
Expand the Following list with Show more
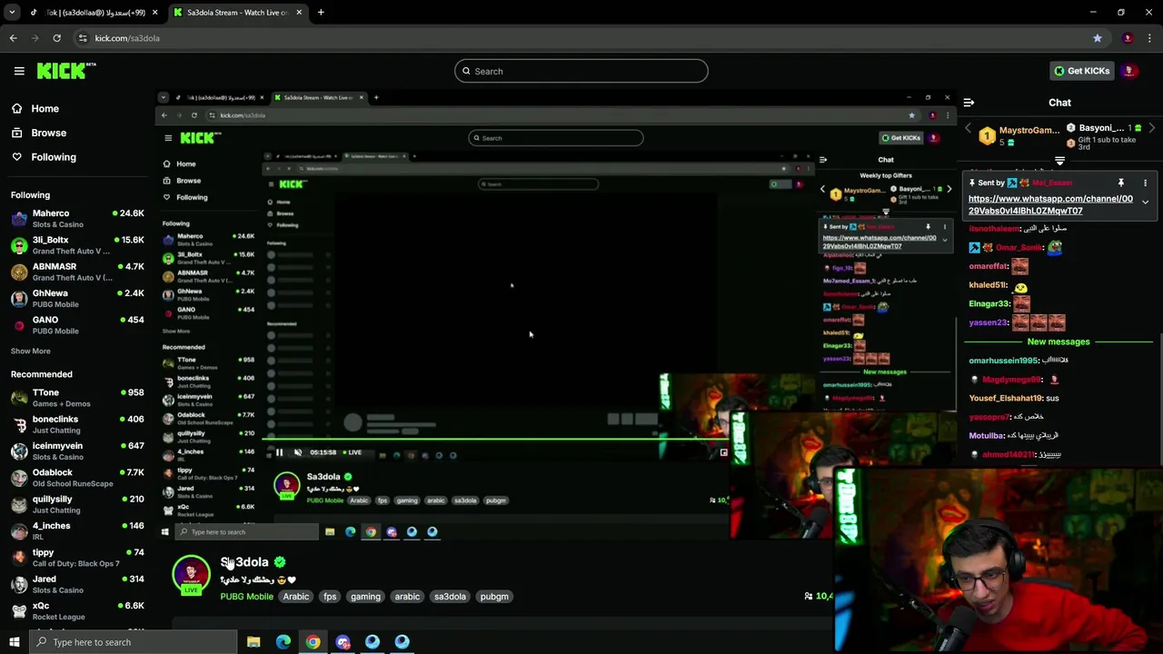[30, 351]
